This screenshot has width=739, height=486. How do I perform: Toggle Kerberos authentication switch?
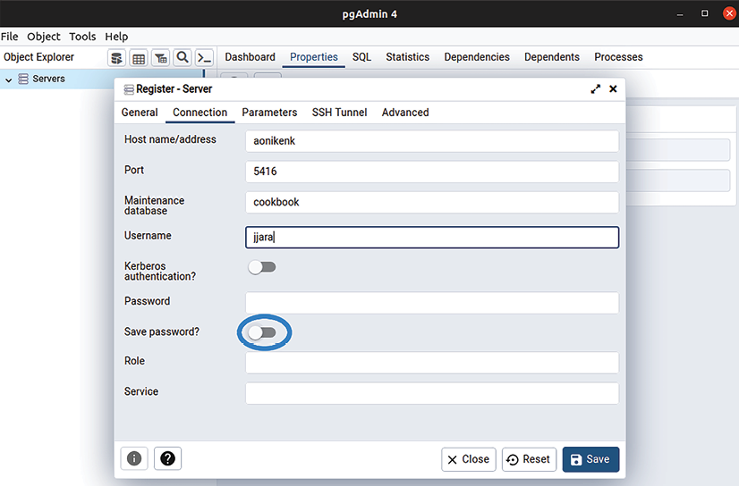262,267
